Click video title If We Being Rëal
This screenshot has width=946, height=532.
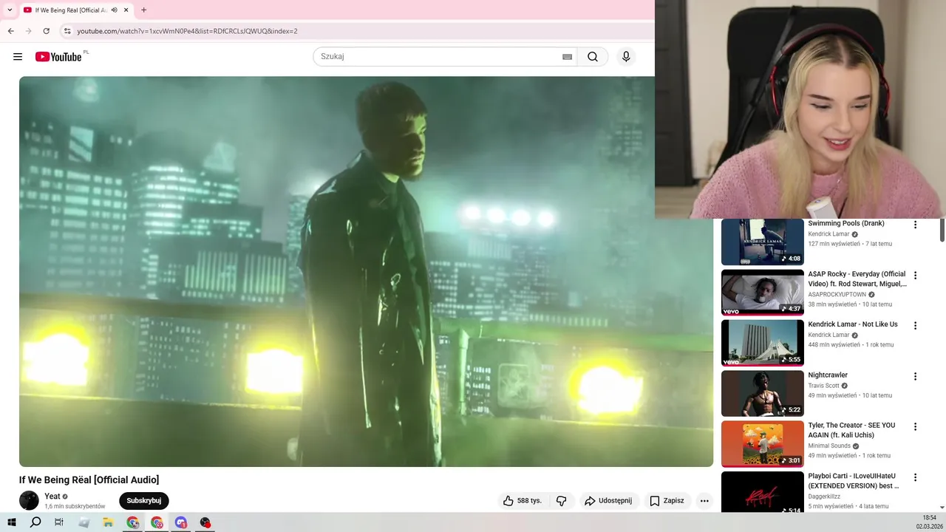pyautogui.click(x=89, y=480)
